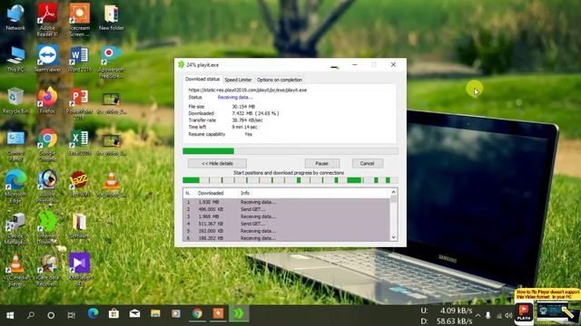Click the Info column header
The width and height of the screenshot is (581, 326).
coord(313,193)
